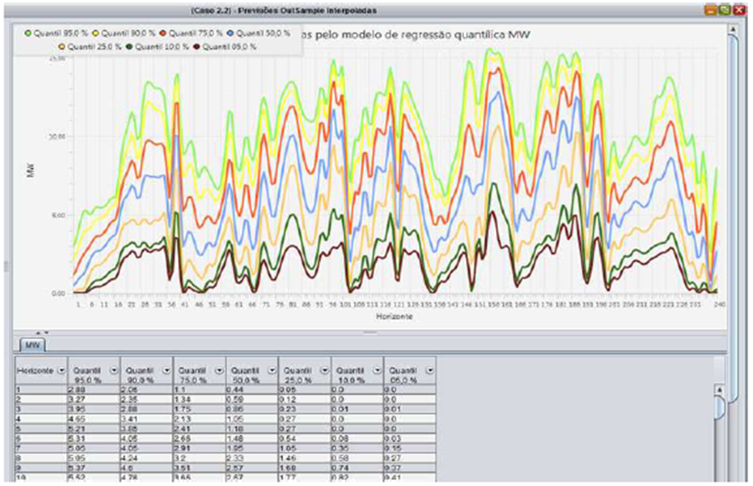Open the Horizonte column filter dropdown
The image size is (753, 486).
click(62, 370)
